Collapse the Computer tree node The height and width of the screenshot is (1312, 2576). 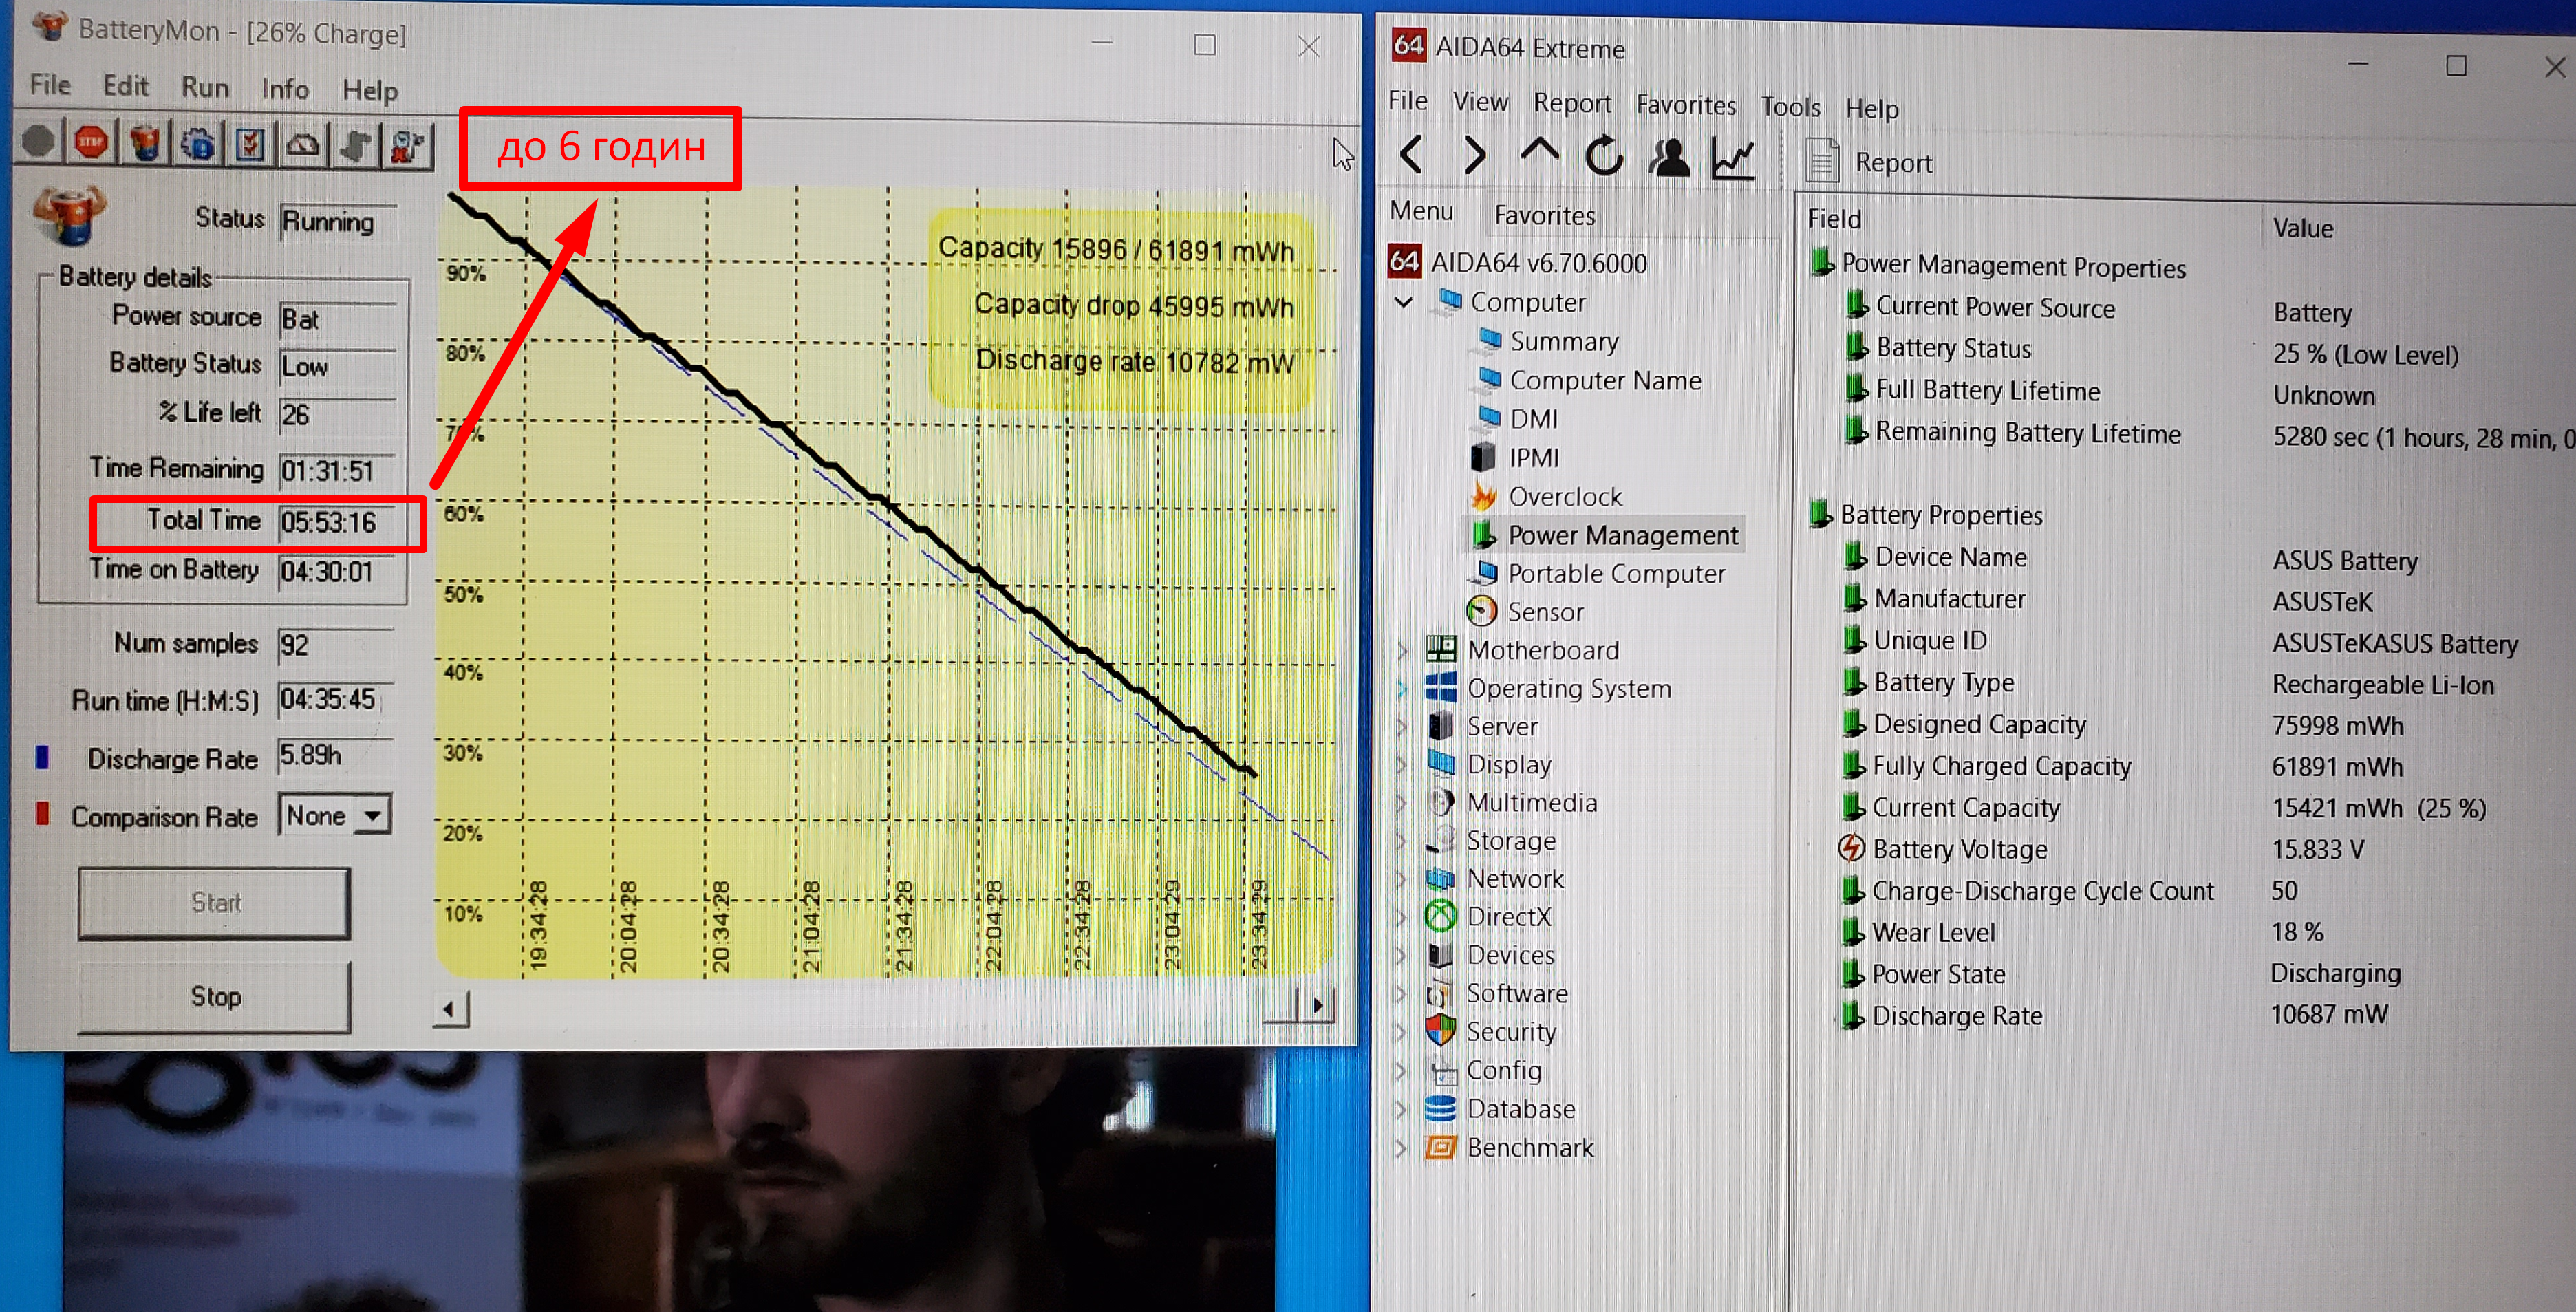(1404, 302)
